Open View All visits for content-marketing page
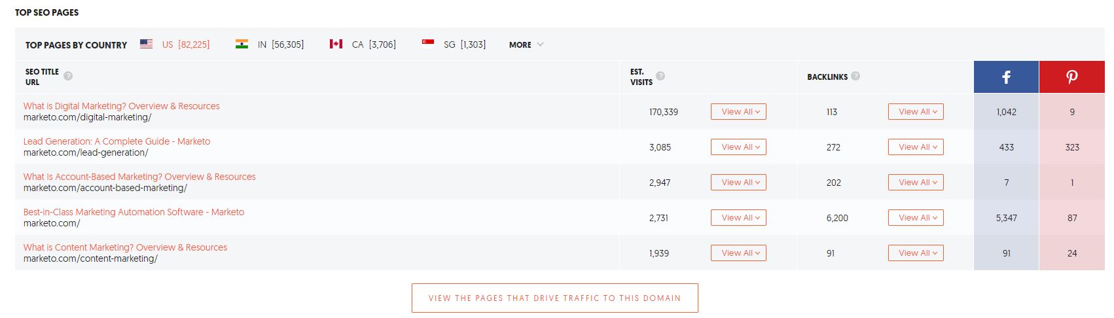The image size is (1114, 318). click(x=738, y=253)
